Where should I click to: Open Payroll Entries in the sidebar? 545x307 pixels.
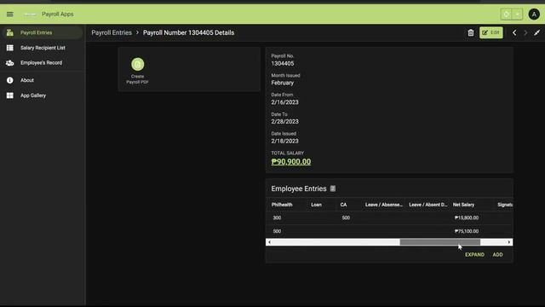(x=43, y=32)
